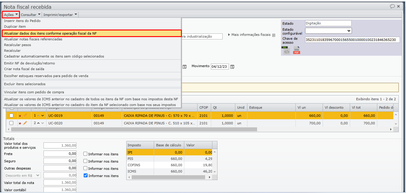Select Vincular itens com pedido de compra
This screenshot has height=193, width=406.
point(92,92)
